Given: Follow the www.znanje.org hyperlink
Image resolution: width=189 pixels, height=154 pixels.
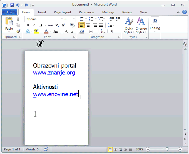Looking at the screenshot, I should 54,73.
